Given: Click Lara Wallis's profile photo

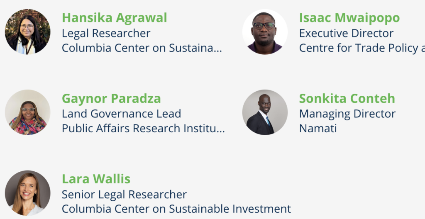Looking at the screenshot, I should pos(28,193).
